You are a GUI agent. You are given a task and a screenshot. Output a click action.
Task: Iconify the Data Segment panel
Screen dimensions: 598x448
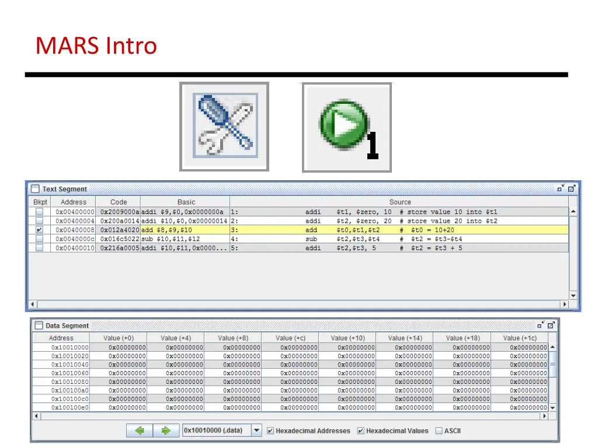point(540,325)
